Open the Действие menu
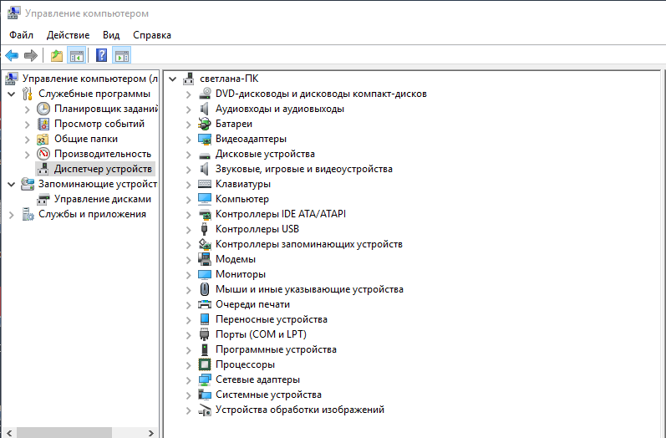 (68, 35)
